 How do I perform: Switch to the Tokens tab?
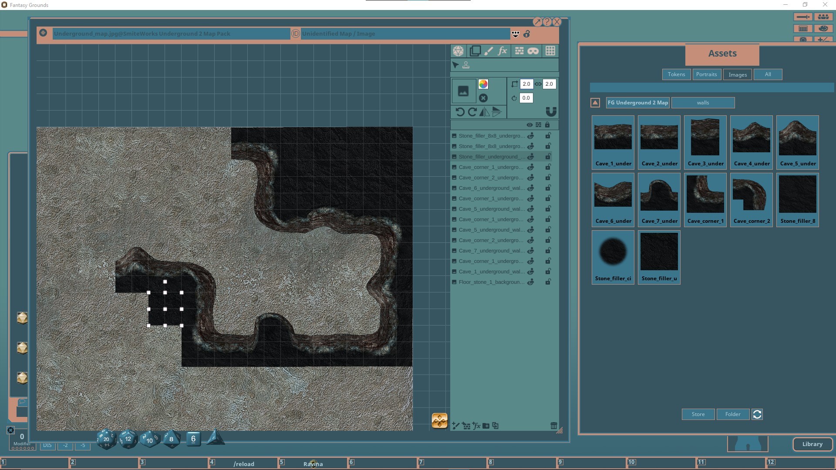click(x=676, y=74)
